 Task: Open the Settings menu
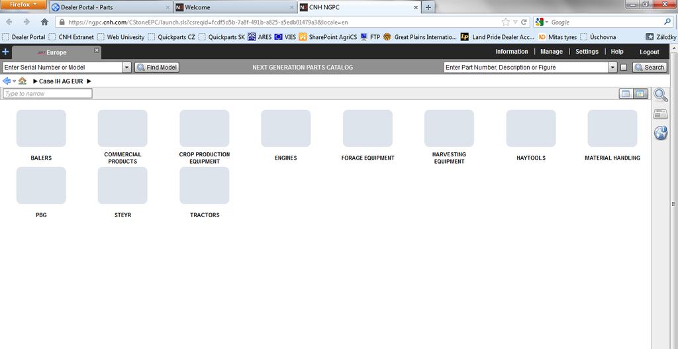tap(587, 52)
